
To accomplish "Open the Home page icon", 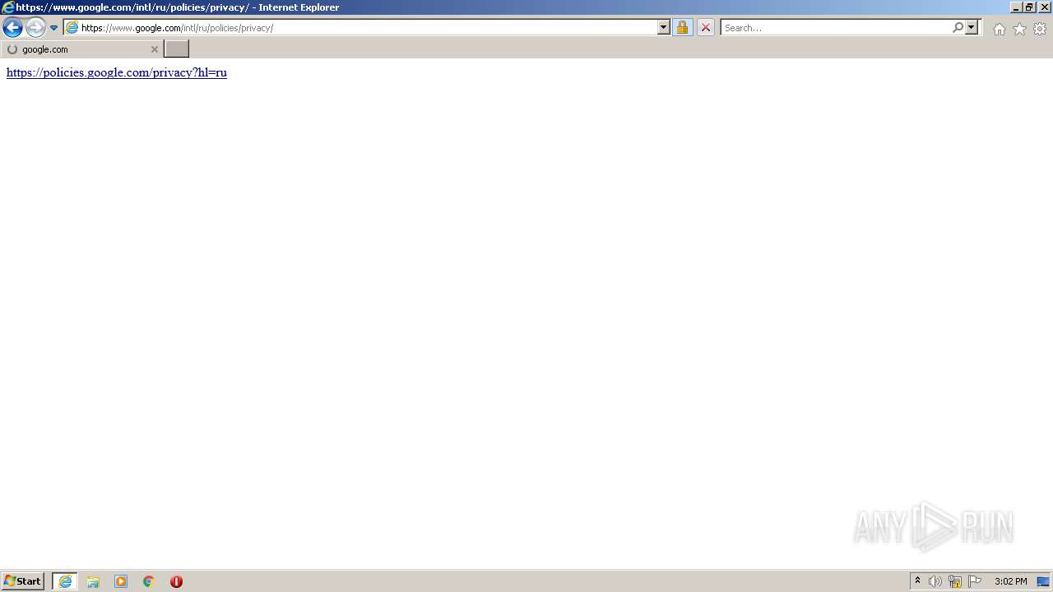I will click(x=999, y=29).
